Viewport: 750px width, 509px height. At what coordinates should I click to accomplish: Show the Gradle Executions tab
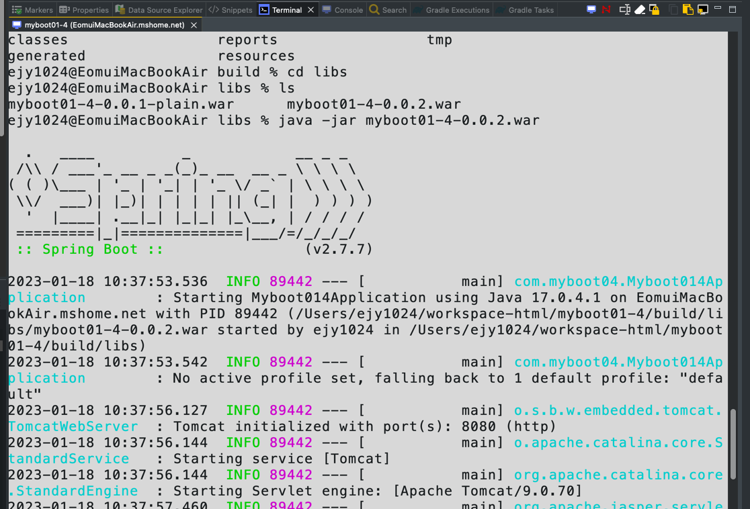click(451, 10)
